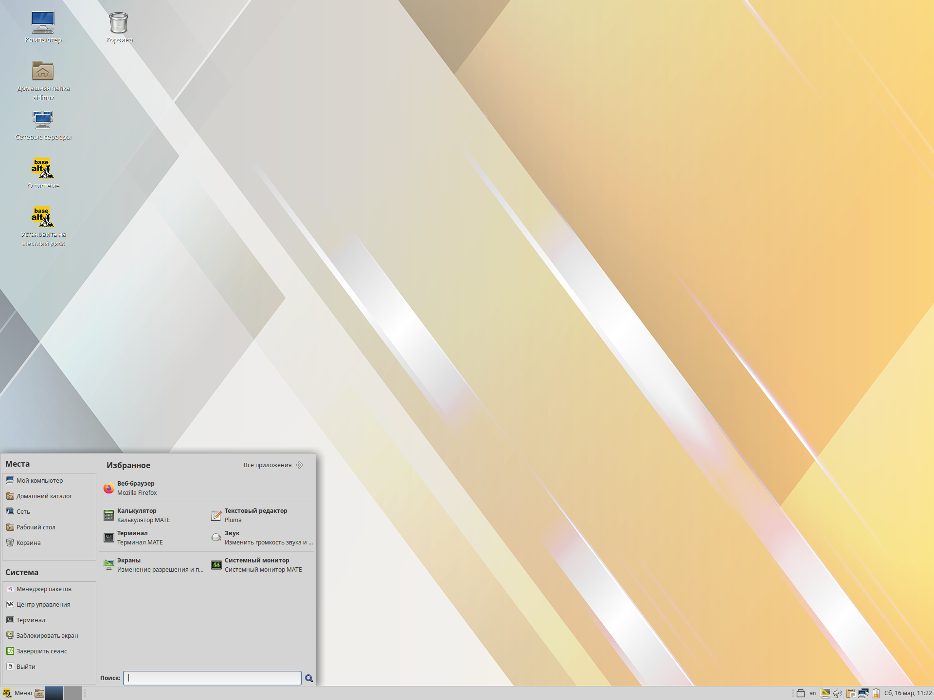The width and height of the screenshot is (934, 700).
Task: Select Выйти in Система list
Action: point(49,666)
